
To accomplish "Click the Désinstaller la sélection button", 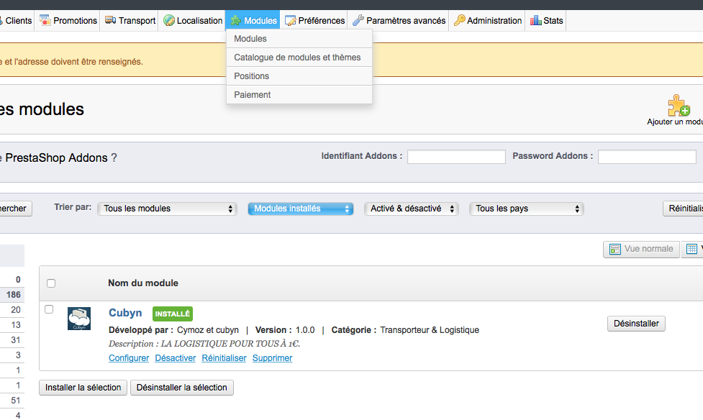I will pyautogui.click(x=181, y=388).
